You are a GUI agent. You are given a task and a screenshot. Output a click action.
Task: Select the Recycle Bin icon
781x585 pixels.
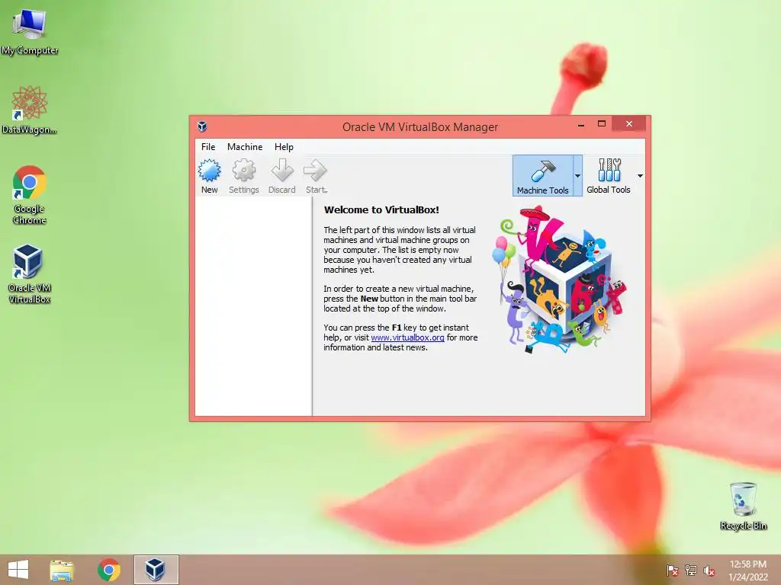pyautogui.click(x=743, y=506)
